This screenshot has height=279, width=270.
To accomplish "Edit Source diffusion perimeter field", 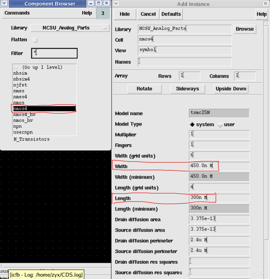I will coord(219,251).
